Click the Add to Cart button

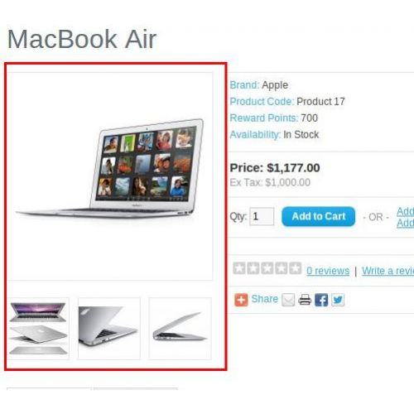tap(319, 216)
